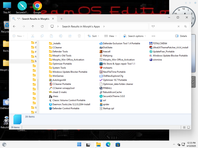Open Morph's Old Tools folder
This screenshot has width=198, height=148.
(60, 56)
